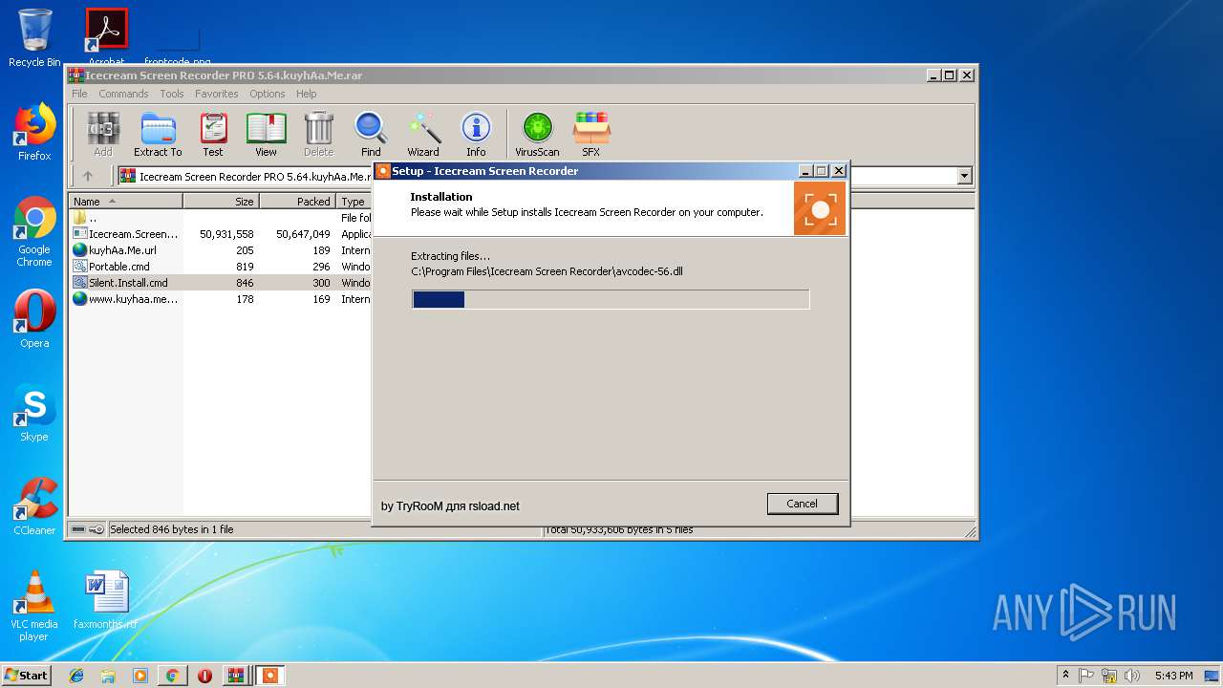The height and width of the screenshot is (688, 1223).
Task: Click the Opera taskbar icon
Action: 204,676
